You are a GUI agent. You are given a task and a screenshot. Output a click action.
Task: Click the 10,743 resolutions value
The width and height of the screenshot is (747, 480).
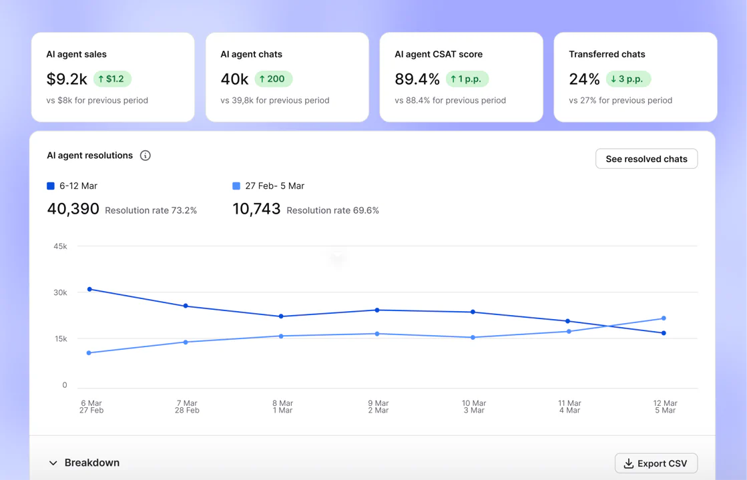[x=256, y=209]
